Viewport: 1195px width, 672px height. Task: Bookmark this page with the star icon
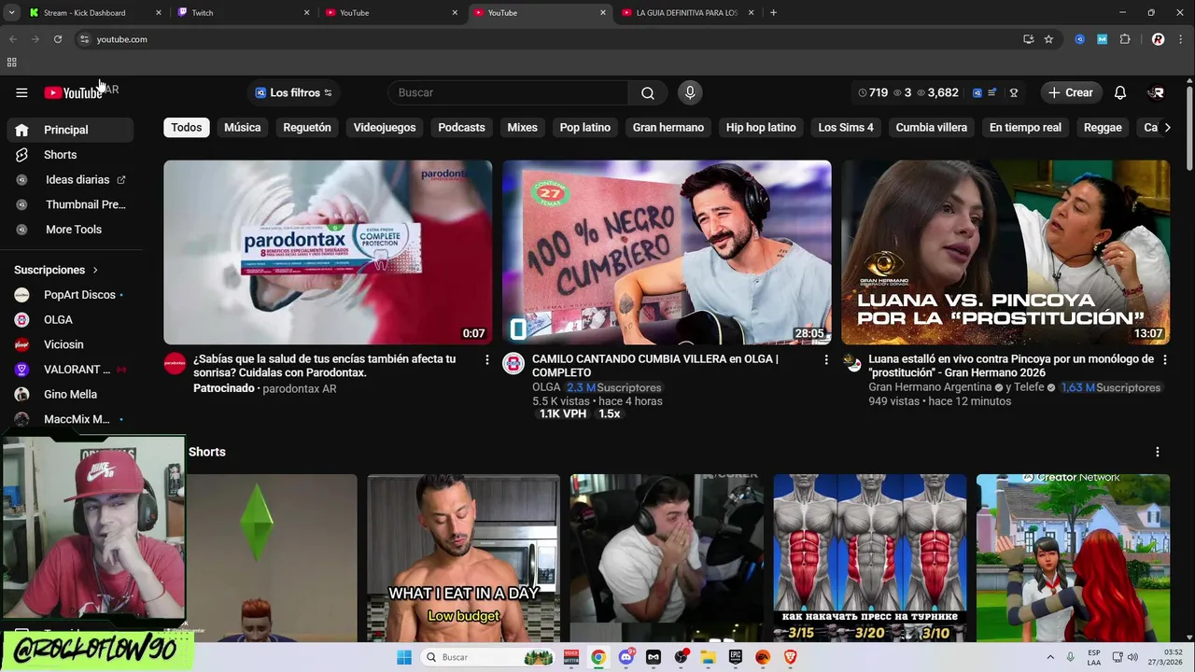(x=1048, y=39)
